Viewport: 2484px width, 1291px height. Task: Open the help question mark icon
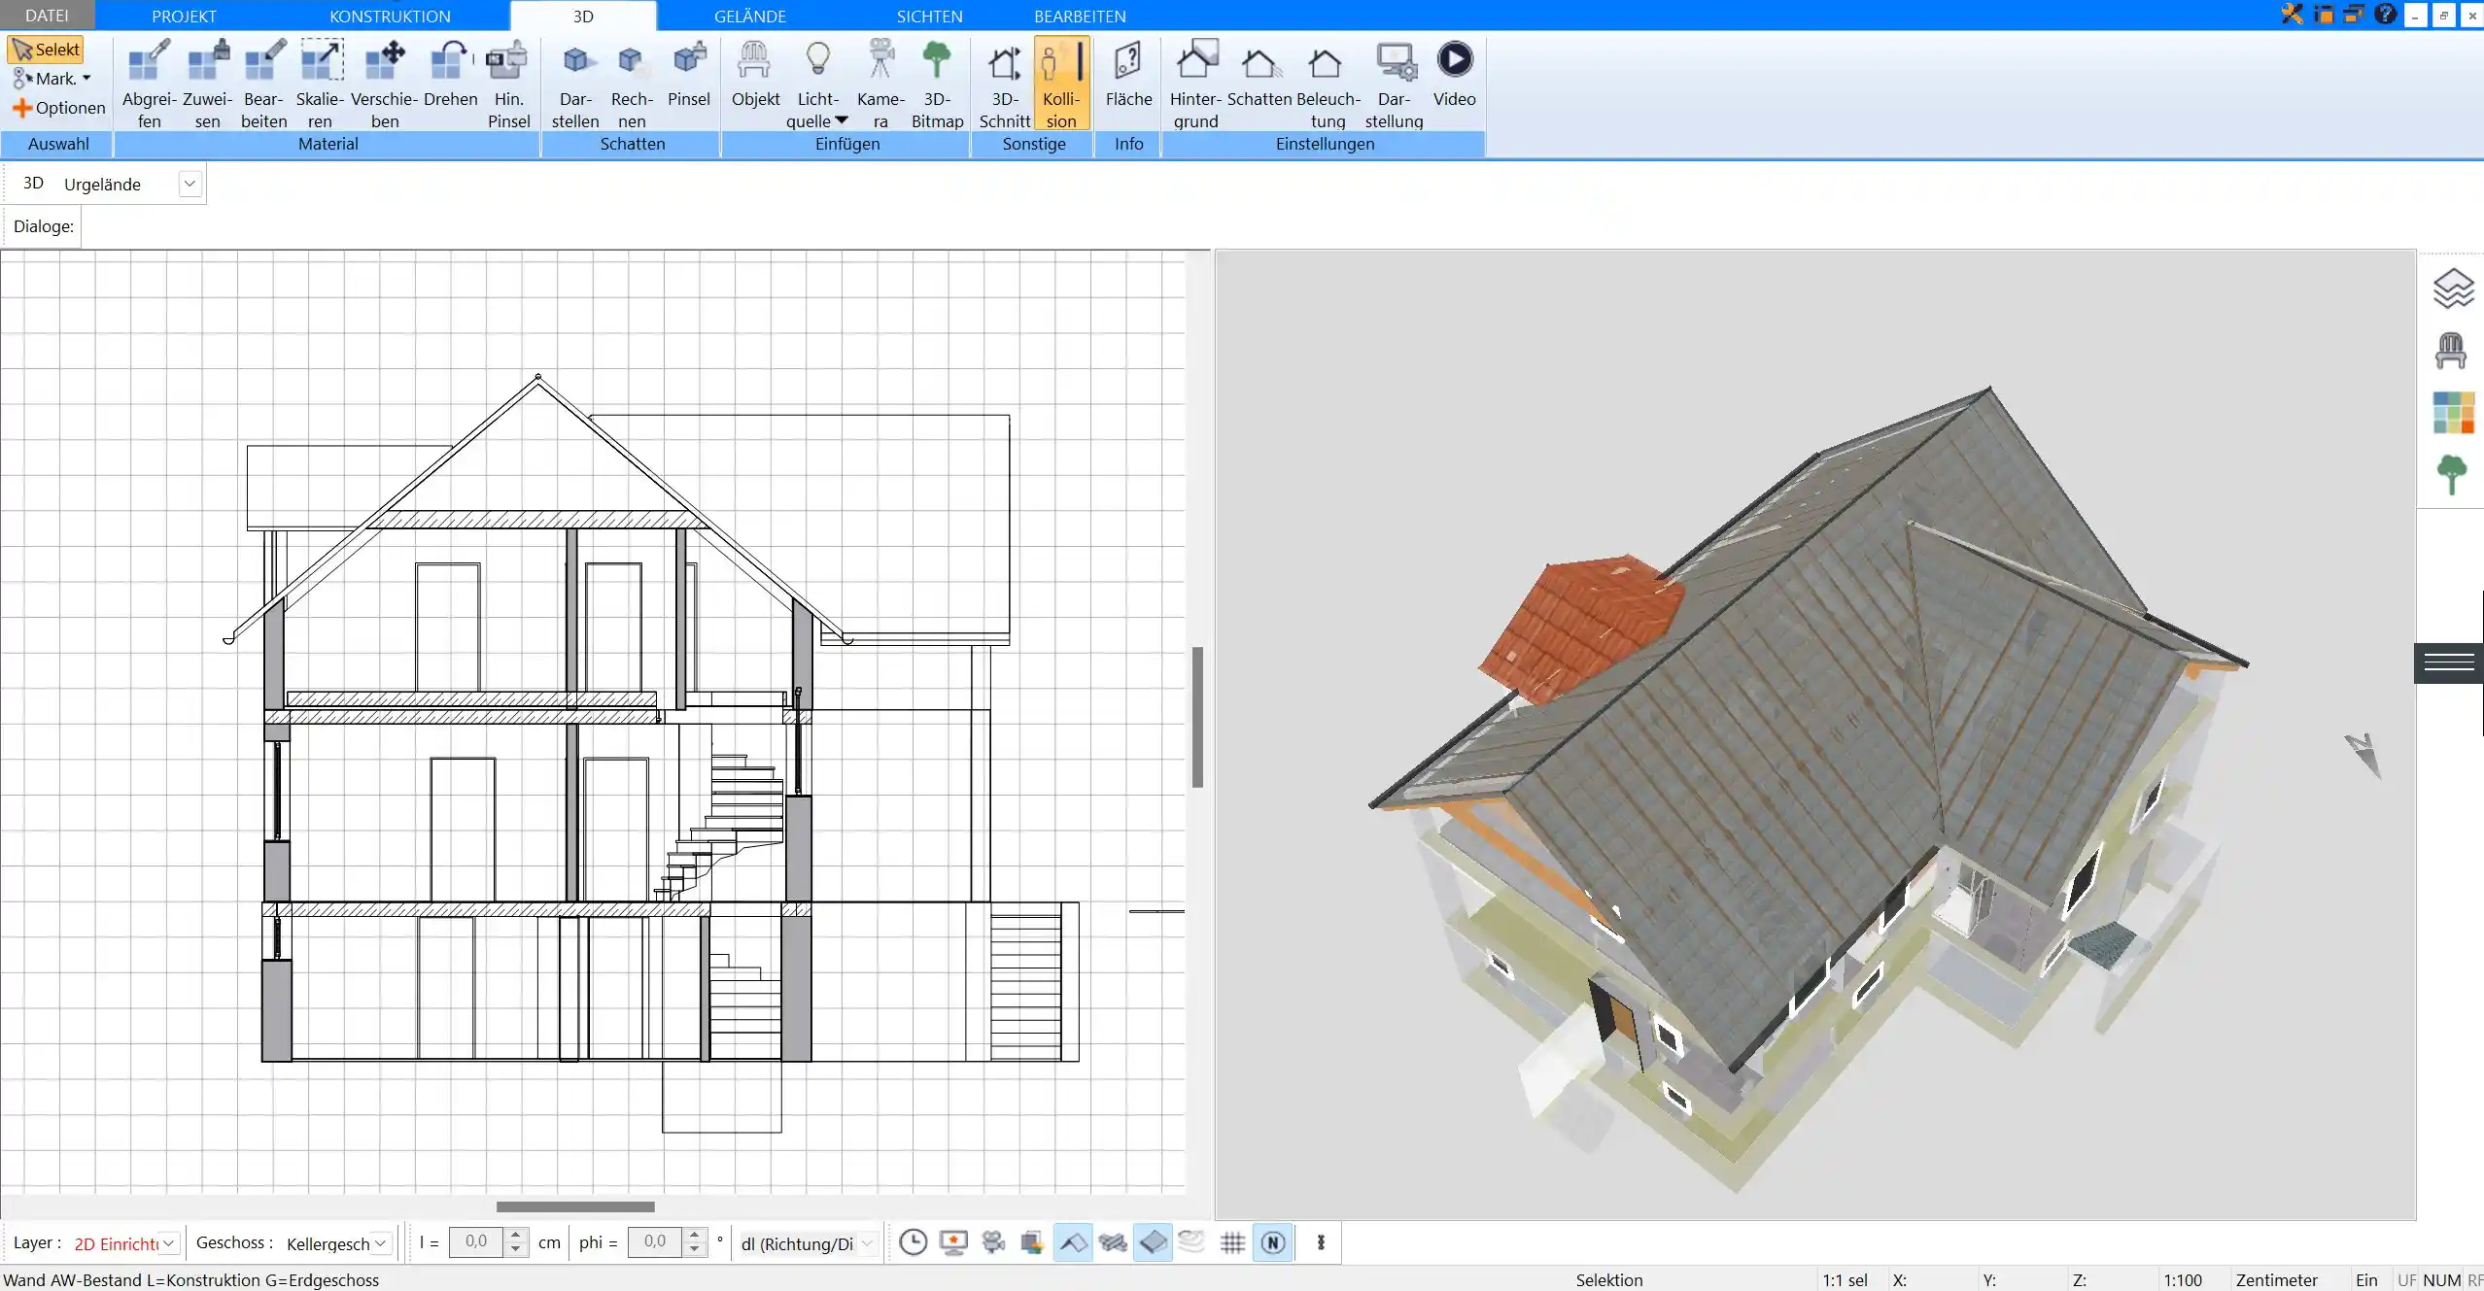tap(2385, 14)
